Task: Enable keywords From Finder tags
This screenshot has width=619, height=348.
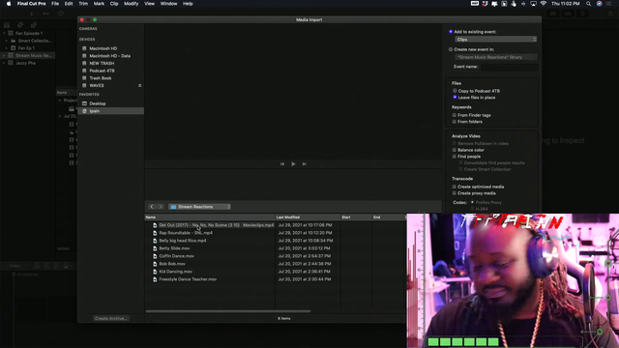Action: click(x=454, y=115)
